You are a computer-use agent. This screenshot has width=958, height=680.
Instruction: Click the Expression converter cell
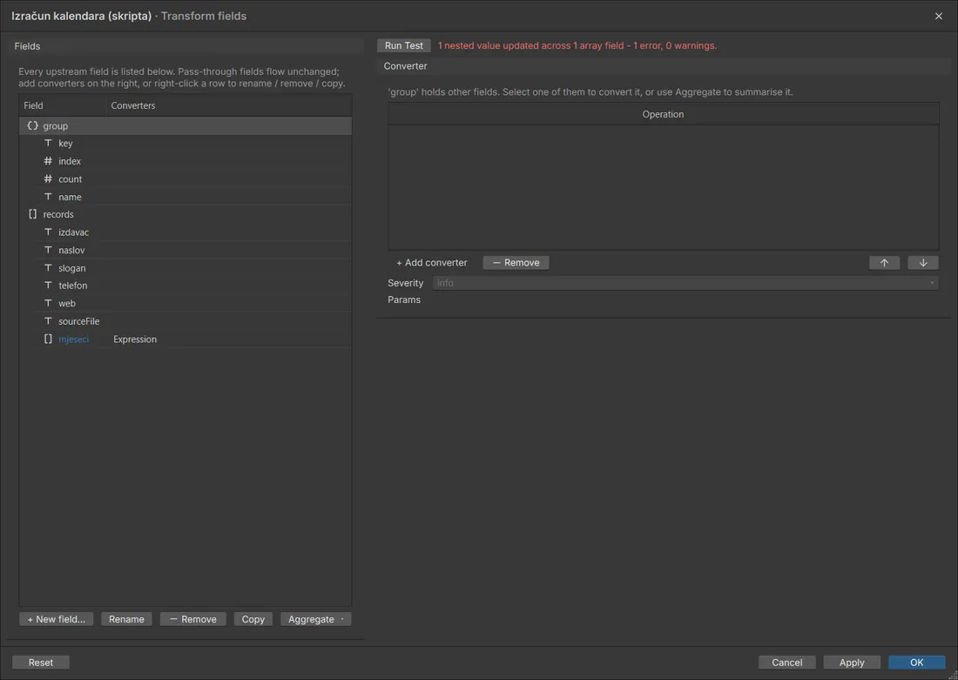(x=135, y=339)
